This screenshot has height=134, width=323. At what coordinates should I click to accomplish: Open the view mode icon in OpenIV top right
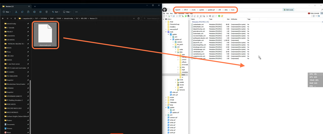(x=314, y=16)
